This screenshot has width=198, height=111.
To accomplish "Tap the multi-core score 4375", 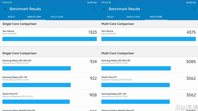I will tap(191, 32).
